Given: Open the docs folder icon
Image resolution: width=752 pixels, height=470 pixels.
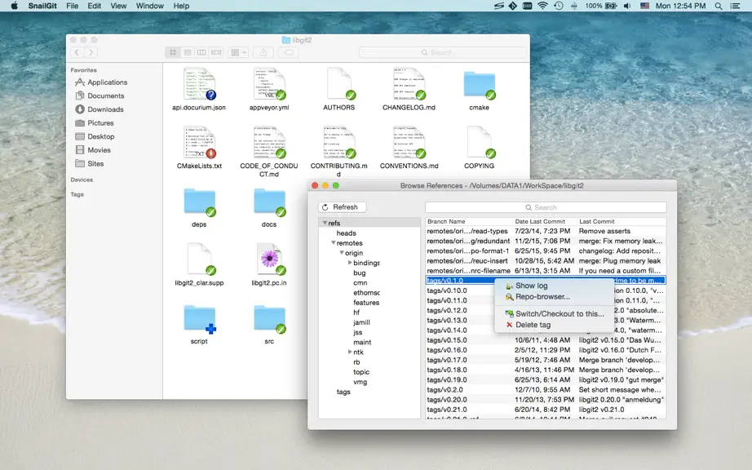Looking at the screenshot, I should coord(269,202).
